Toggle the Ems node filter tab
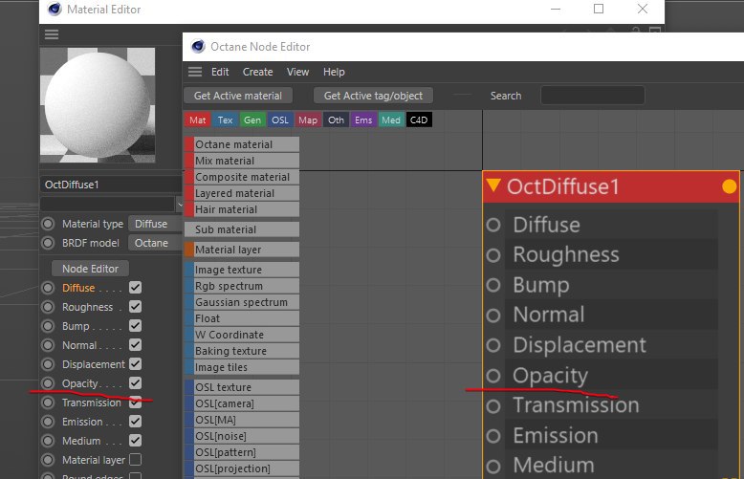 (x=363, y=120)
